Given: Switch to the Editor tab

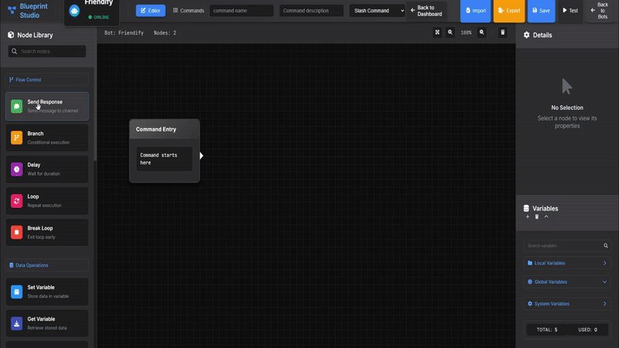Looking at the screenshot, I should pyautogui.click(x=150, y=11).
